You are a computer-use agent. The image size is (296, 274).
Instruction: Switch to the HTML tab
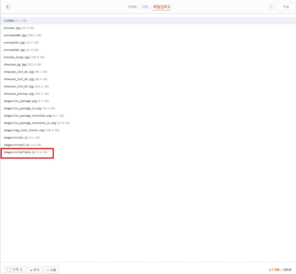pyautogui.click(x=132, y=7)
